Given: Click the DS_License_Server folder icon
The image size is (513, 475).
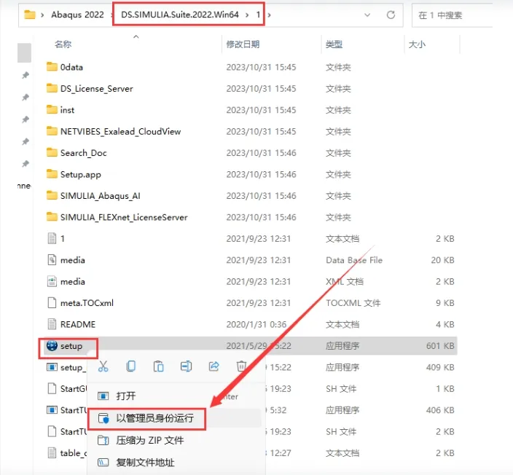Looking at the screenshot, I should point(52,88).
